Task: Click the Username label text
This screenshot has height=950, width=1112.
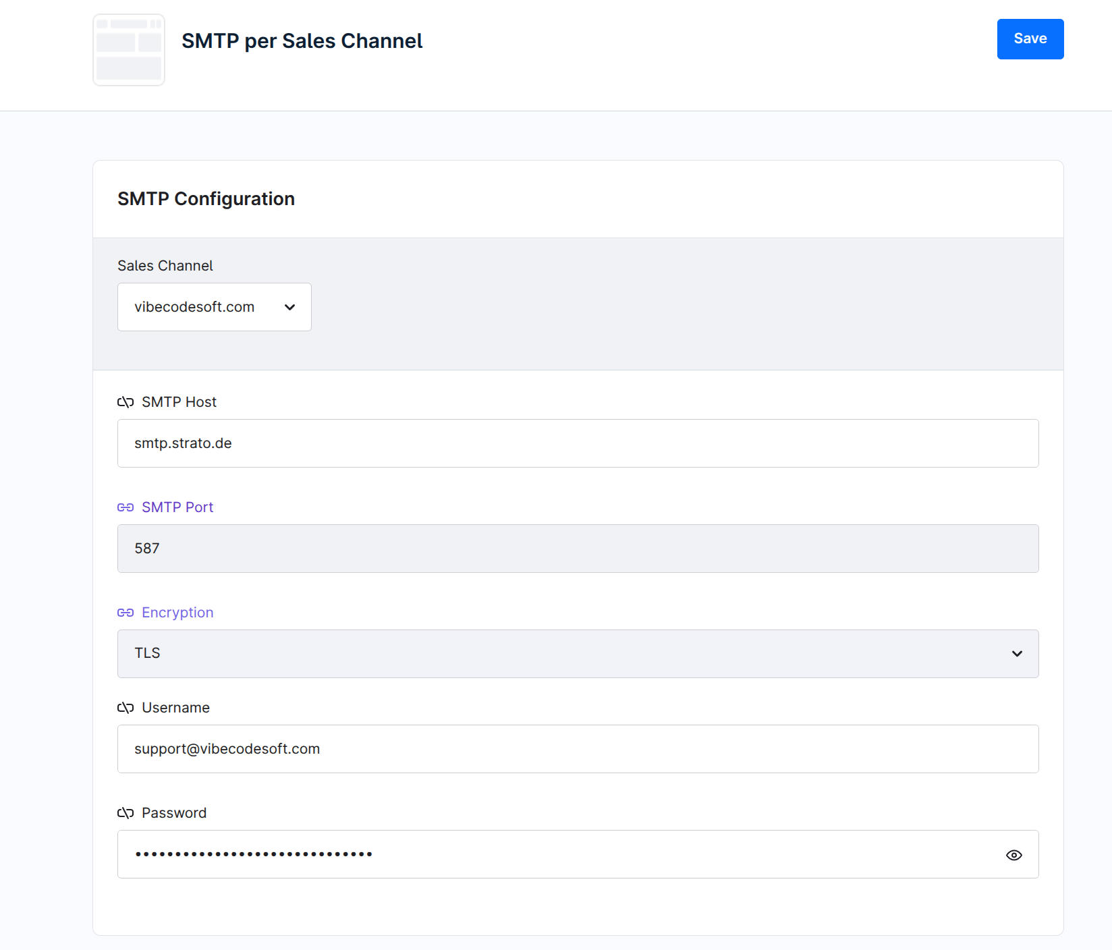Action: tap(175, 708)
